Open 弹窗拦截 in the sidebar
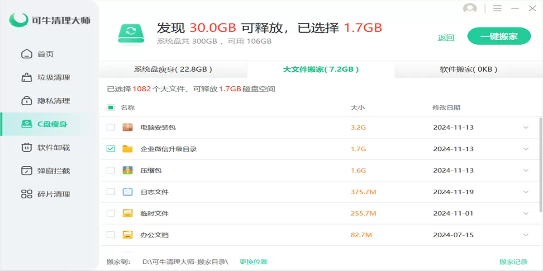The height and width of the screenshot is (271, 543). [50, 171]
